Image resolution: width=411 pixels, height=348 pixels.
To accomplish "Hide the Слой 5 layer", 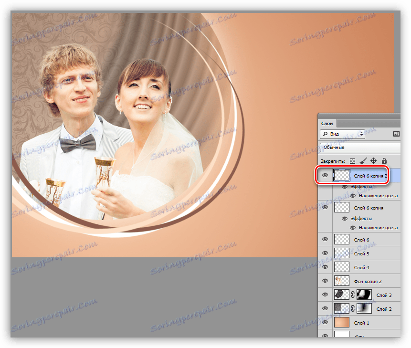I will pos(325,253).
